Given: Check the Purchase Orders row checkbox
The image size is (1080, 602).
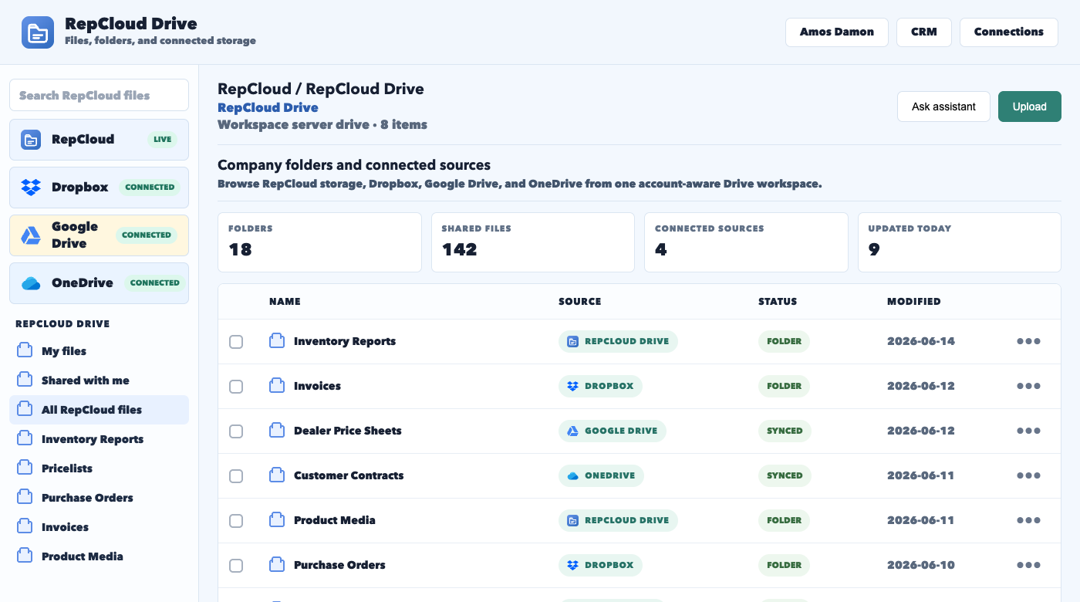Looking at the screenshot, I should click(x=236, y=566).
